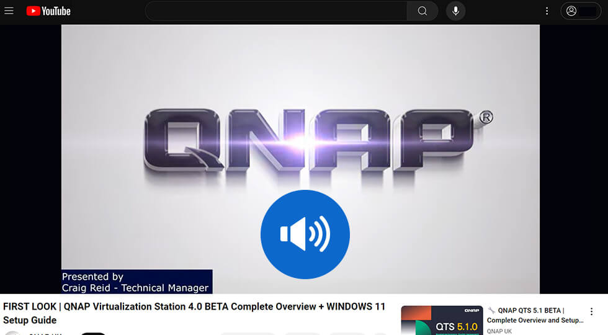
Task: Open the QTS 5.1.0 video thumbnail
Action: (x=442, y=320)
